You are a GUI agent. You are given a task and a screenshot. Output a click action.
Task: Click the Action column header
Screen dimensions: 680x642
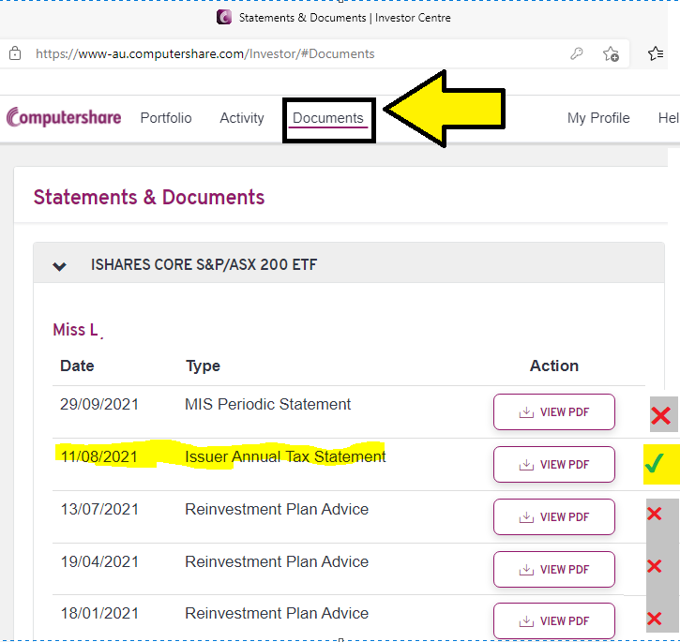(553, 366)
